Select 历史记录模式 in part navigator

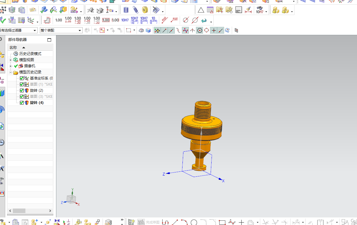[30, 54]
